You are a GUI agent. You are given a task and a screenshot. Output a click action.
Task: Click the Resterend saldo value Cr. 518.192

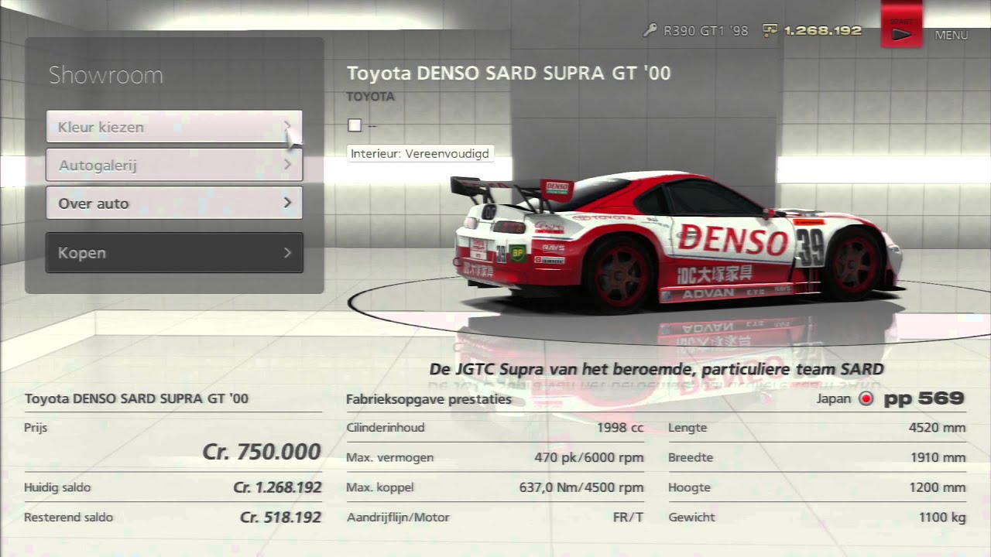(x=280, y=517)
